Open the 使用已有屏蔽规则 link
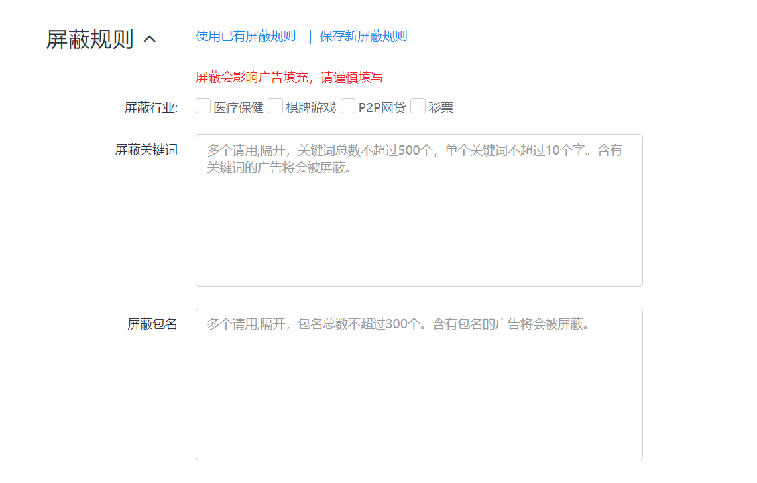 [245, 36]
